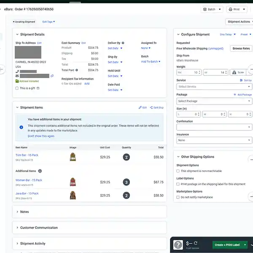Click Add tax ID link
This screenshot has width=253, height=253.
[87, 83]
